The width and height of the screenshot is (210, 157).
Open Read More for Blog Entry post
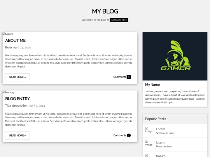[17, 136]
